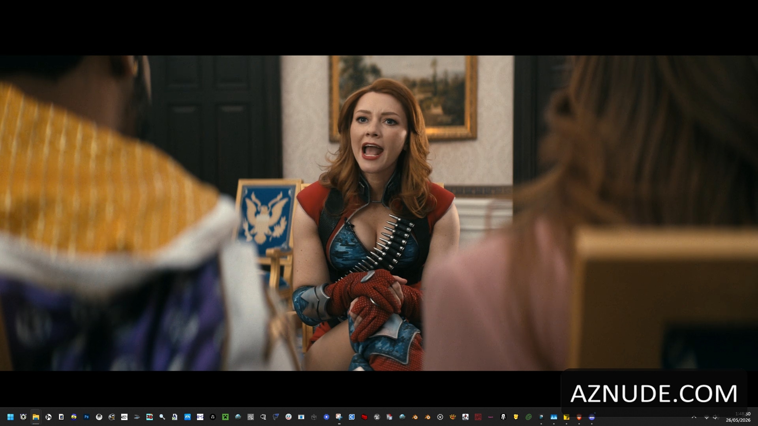
Task: Open the Windows Start menu
Action: click(11, 417)
